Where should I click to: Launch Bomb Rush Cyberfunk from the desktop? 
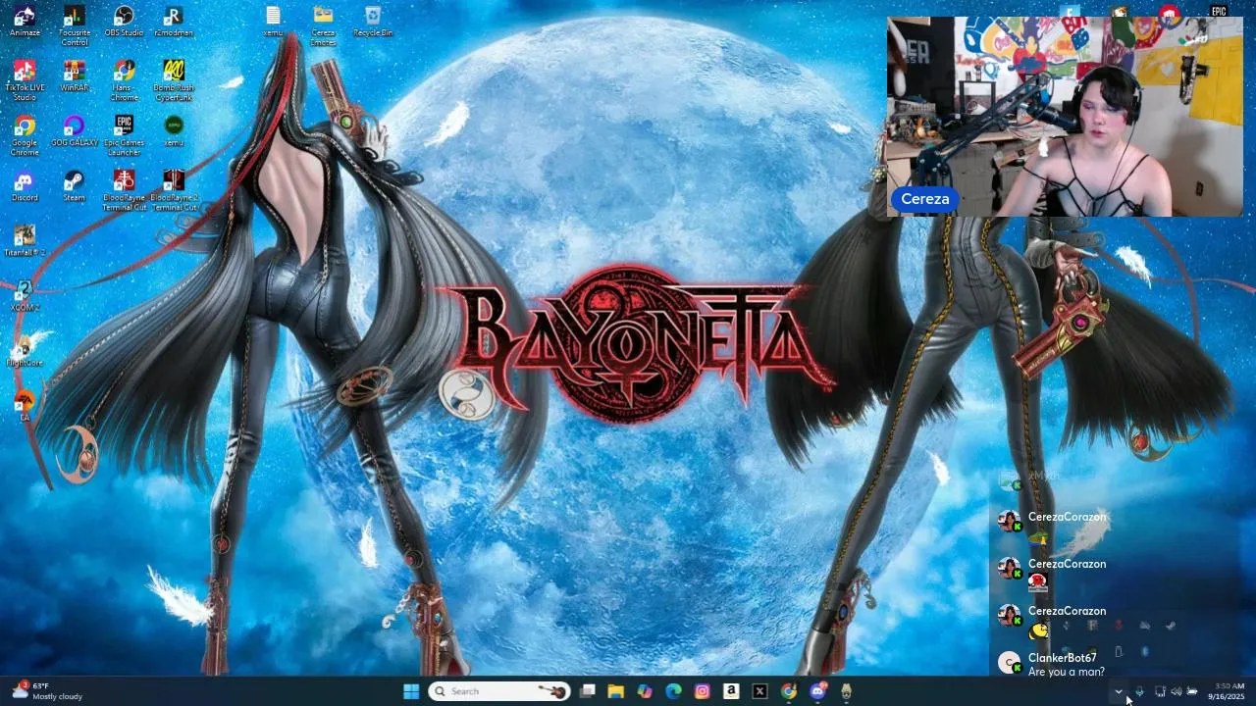[174, 80]
